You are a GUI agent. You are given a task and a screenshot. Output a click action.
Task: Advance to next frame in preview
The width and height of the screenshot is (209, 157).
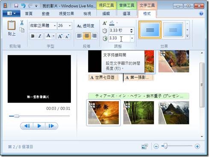tap(51, 126)
